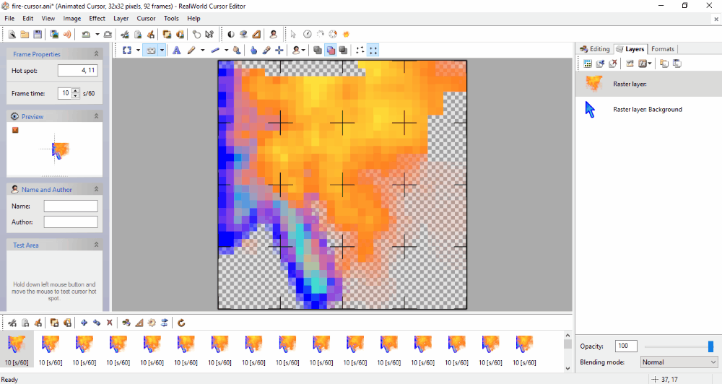Open the Undo history dropdown arrow
Viewport: 722px width, 384px height.
pos(97,35)
